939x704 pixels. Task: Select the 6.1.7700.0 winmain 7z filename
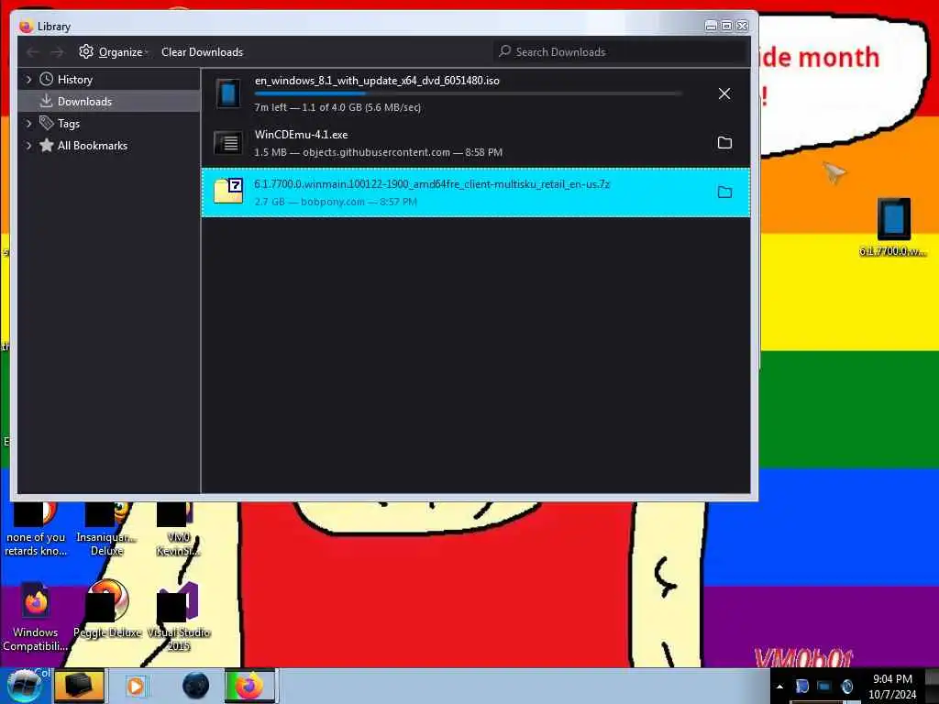[x=432, y=184]
